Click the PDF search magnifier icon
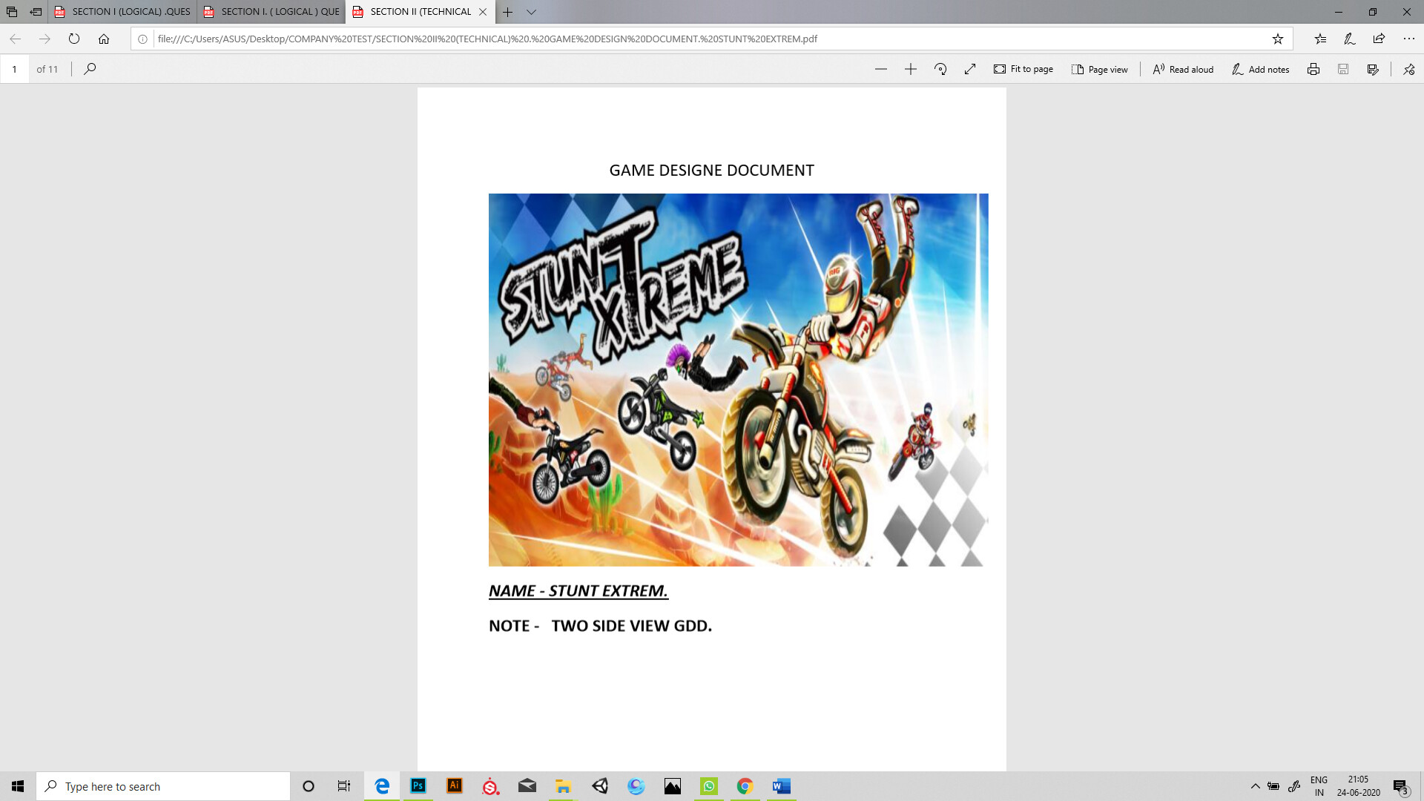Image resolution: width=1424 pixels, height=801 pixels. point(90,69)
